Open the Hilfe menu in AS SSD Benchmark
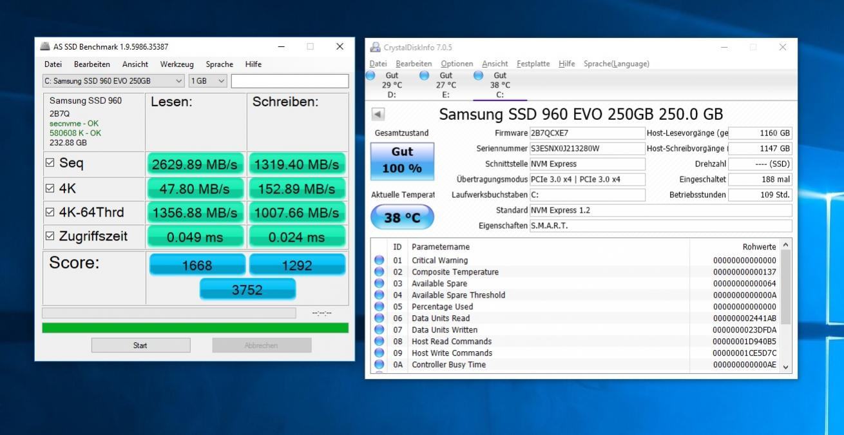Viewport: 844px width, 435px height. [253, 64]
